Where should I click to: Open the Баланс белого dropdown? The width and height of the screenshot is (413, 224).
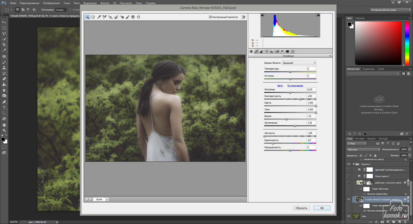[x=299, y=63]
